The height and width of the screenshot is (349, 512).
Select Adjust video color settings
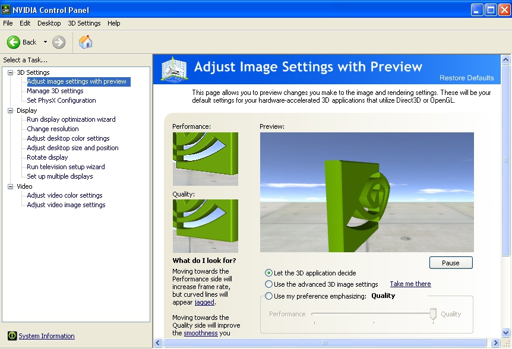[65, 195]
